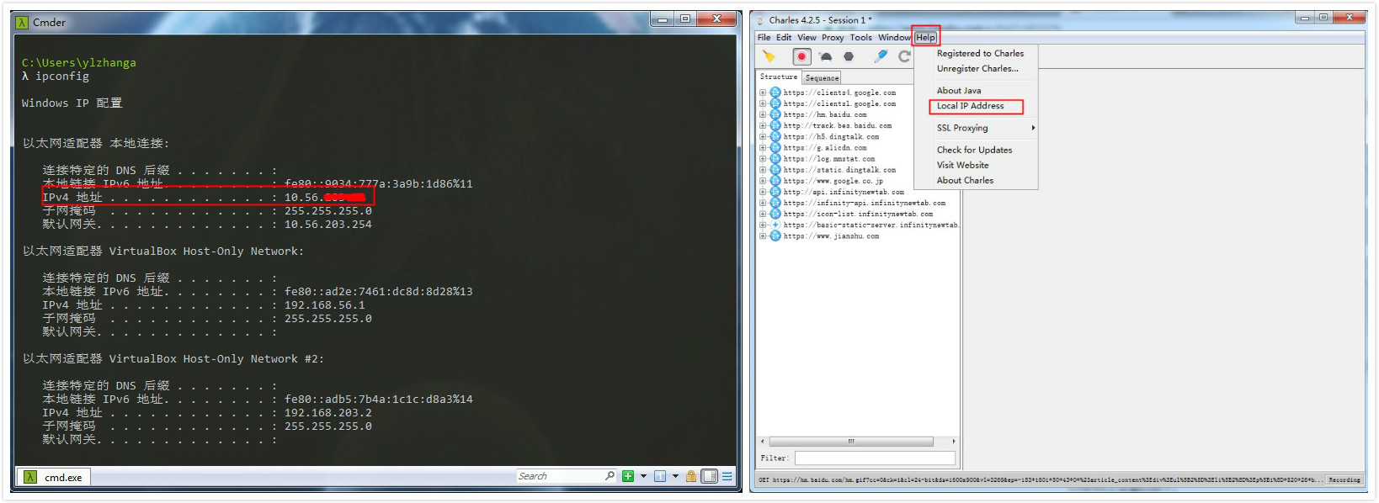Click the lock icon in Cmder status bar
The image size is (1379, 503).
click(691, 476)
